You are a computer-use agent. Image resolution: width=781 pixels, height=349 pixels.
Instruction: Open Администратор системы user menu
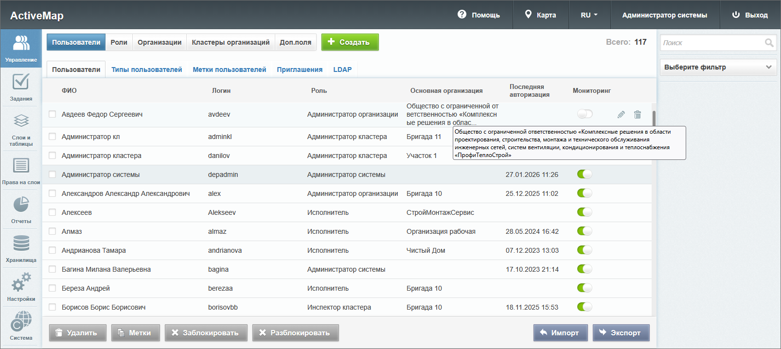point(664,15)
